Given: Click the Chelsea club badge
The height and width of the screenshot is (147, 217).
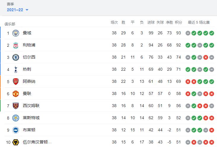Looking at the screenshot, I should click(16, 57).
